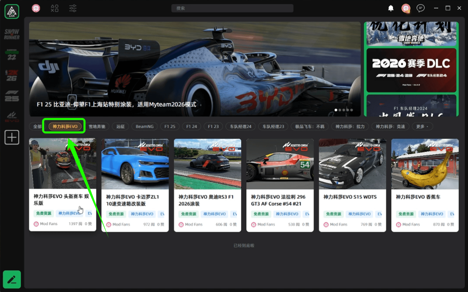Open the 奥迪RS3 F1 livery thumbnail
The image size is (468, 292).
pos(207,164)
